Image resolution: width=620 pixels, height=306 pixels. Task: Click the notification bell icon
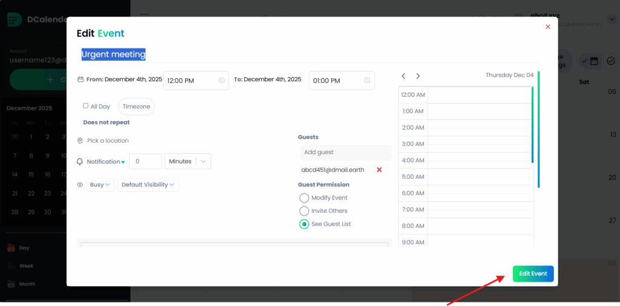click(80, 162)
